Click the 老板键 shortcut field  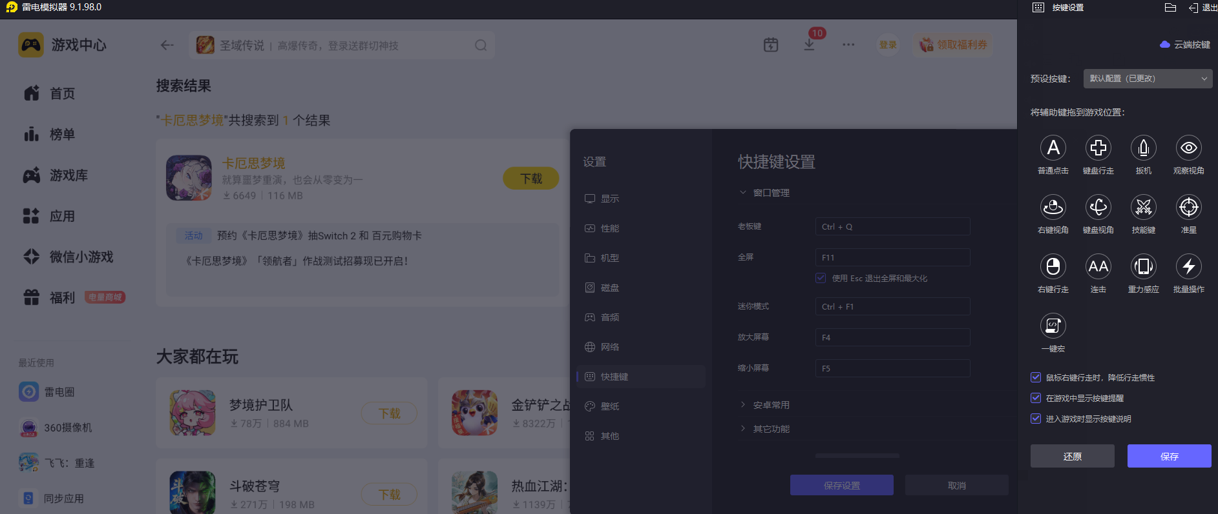[x=892, y=226]
